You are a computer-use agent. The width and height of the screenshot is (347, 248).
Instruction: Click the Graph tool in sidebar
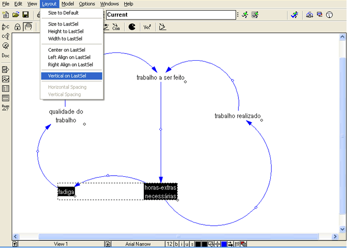point(6,79)
